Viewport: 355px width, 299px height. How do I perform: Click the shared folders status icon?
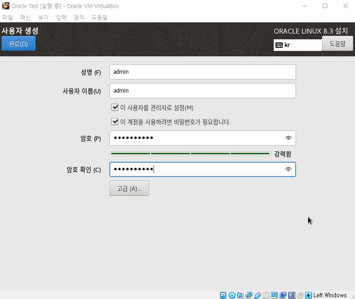pyautogui.click(x=266, y=295)
